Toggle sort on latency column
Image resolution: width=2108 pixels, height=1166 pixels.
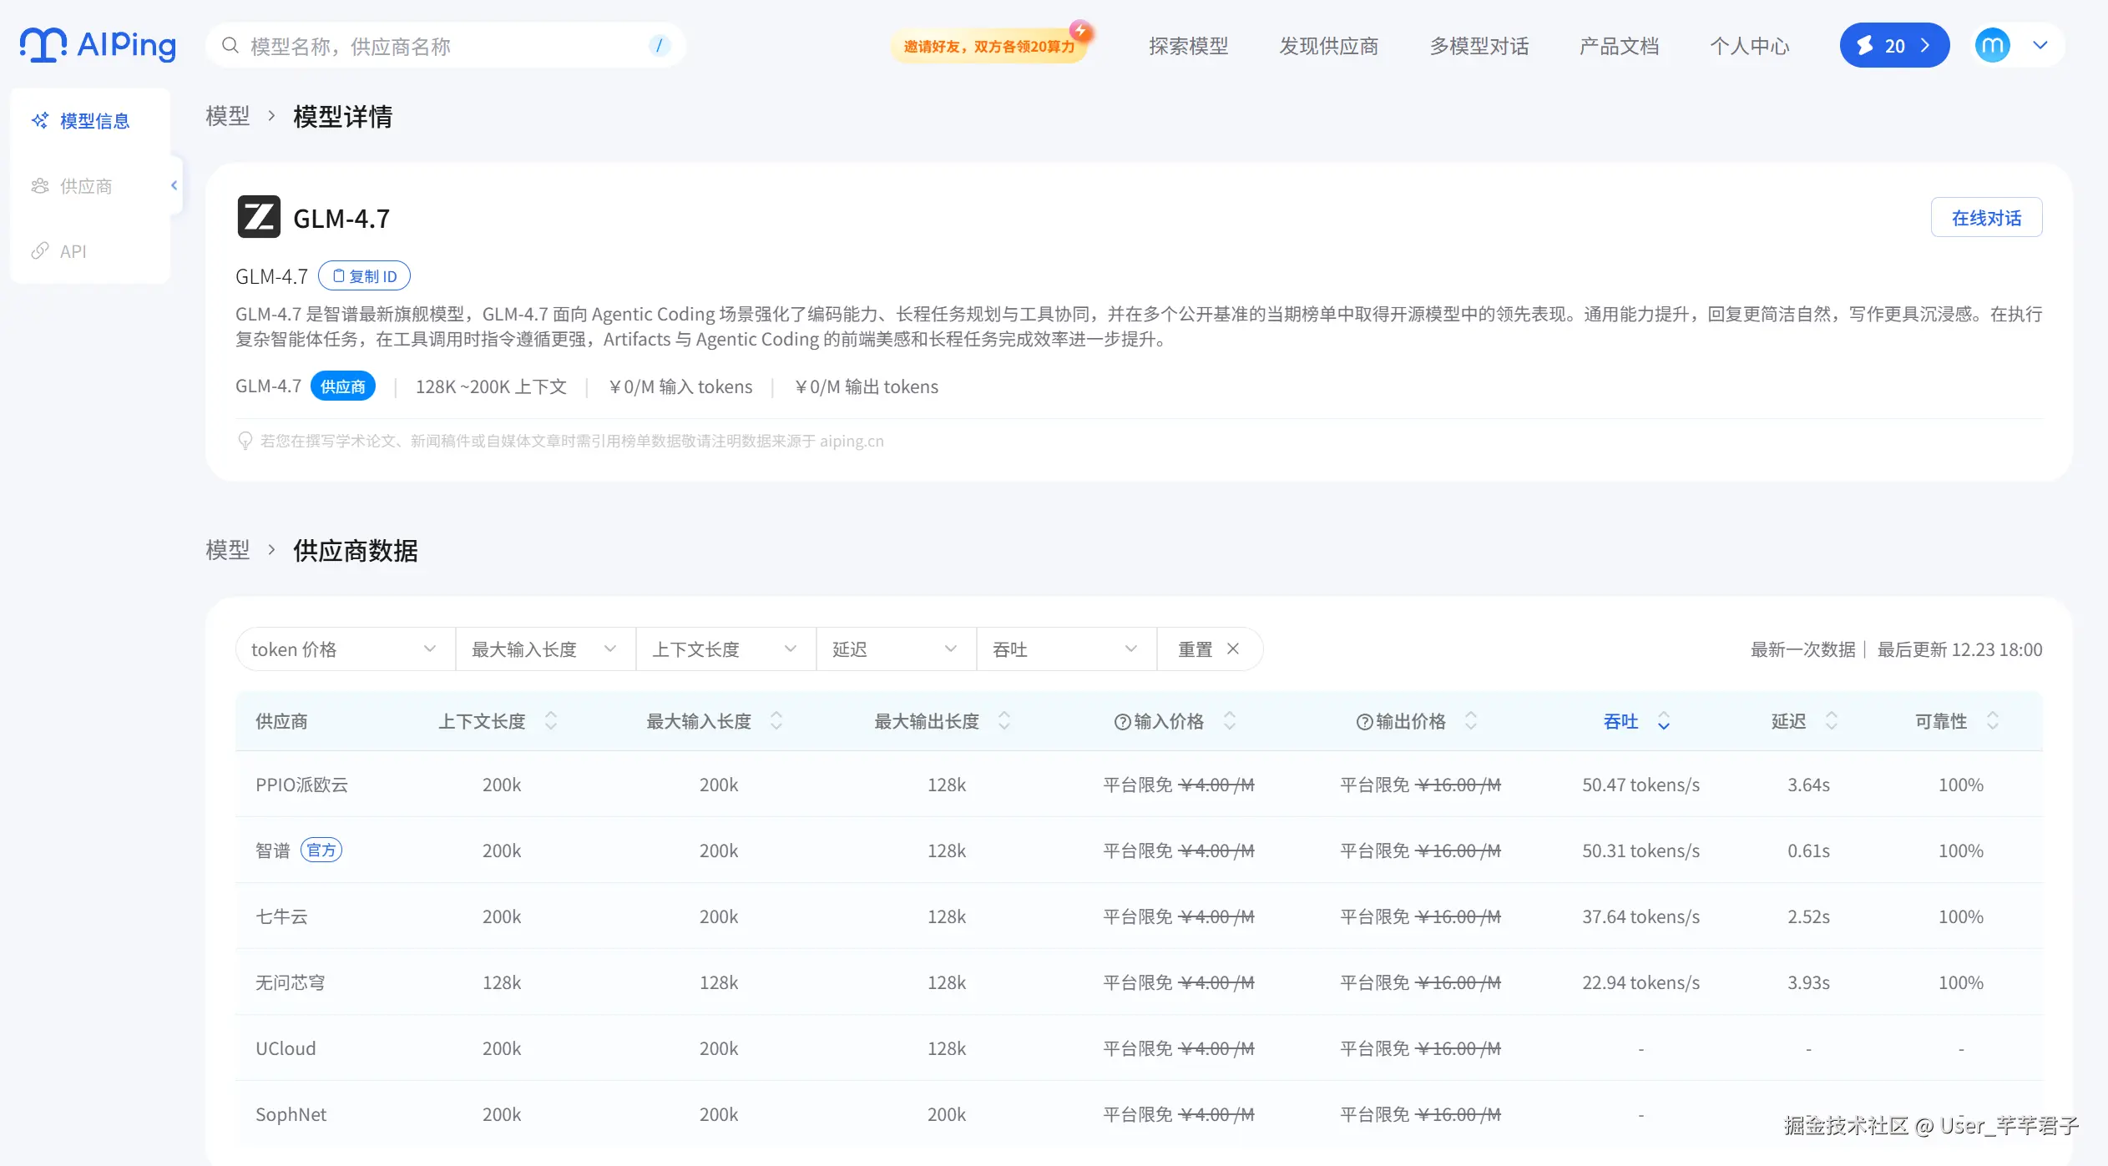1831,721
